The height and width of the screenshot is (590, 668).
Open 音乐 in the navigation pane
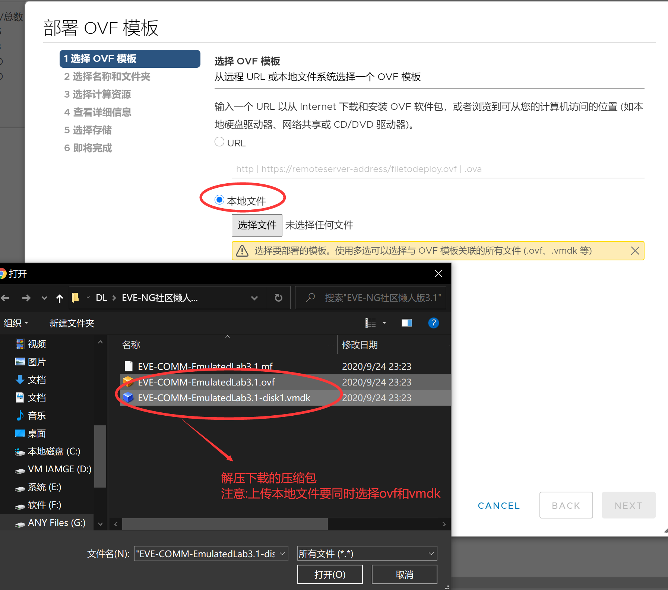point(31,415)
